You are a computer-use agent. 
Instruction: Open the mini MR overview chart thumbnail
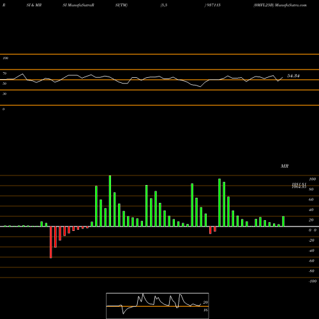click(158, 306)
